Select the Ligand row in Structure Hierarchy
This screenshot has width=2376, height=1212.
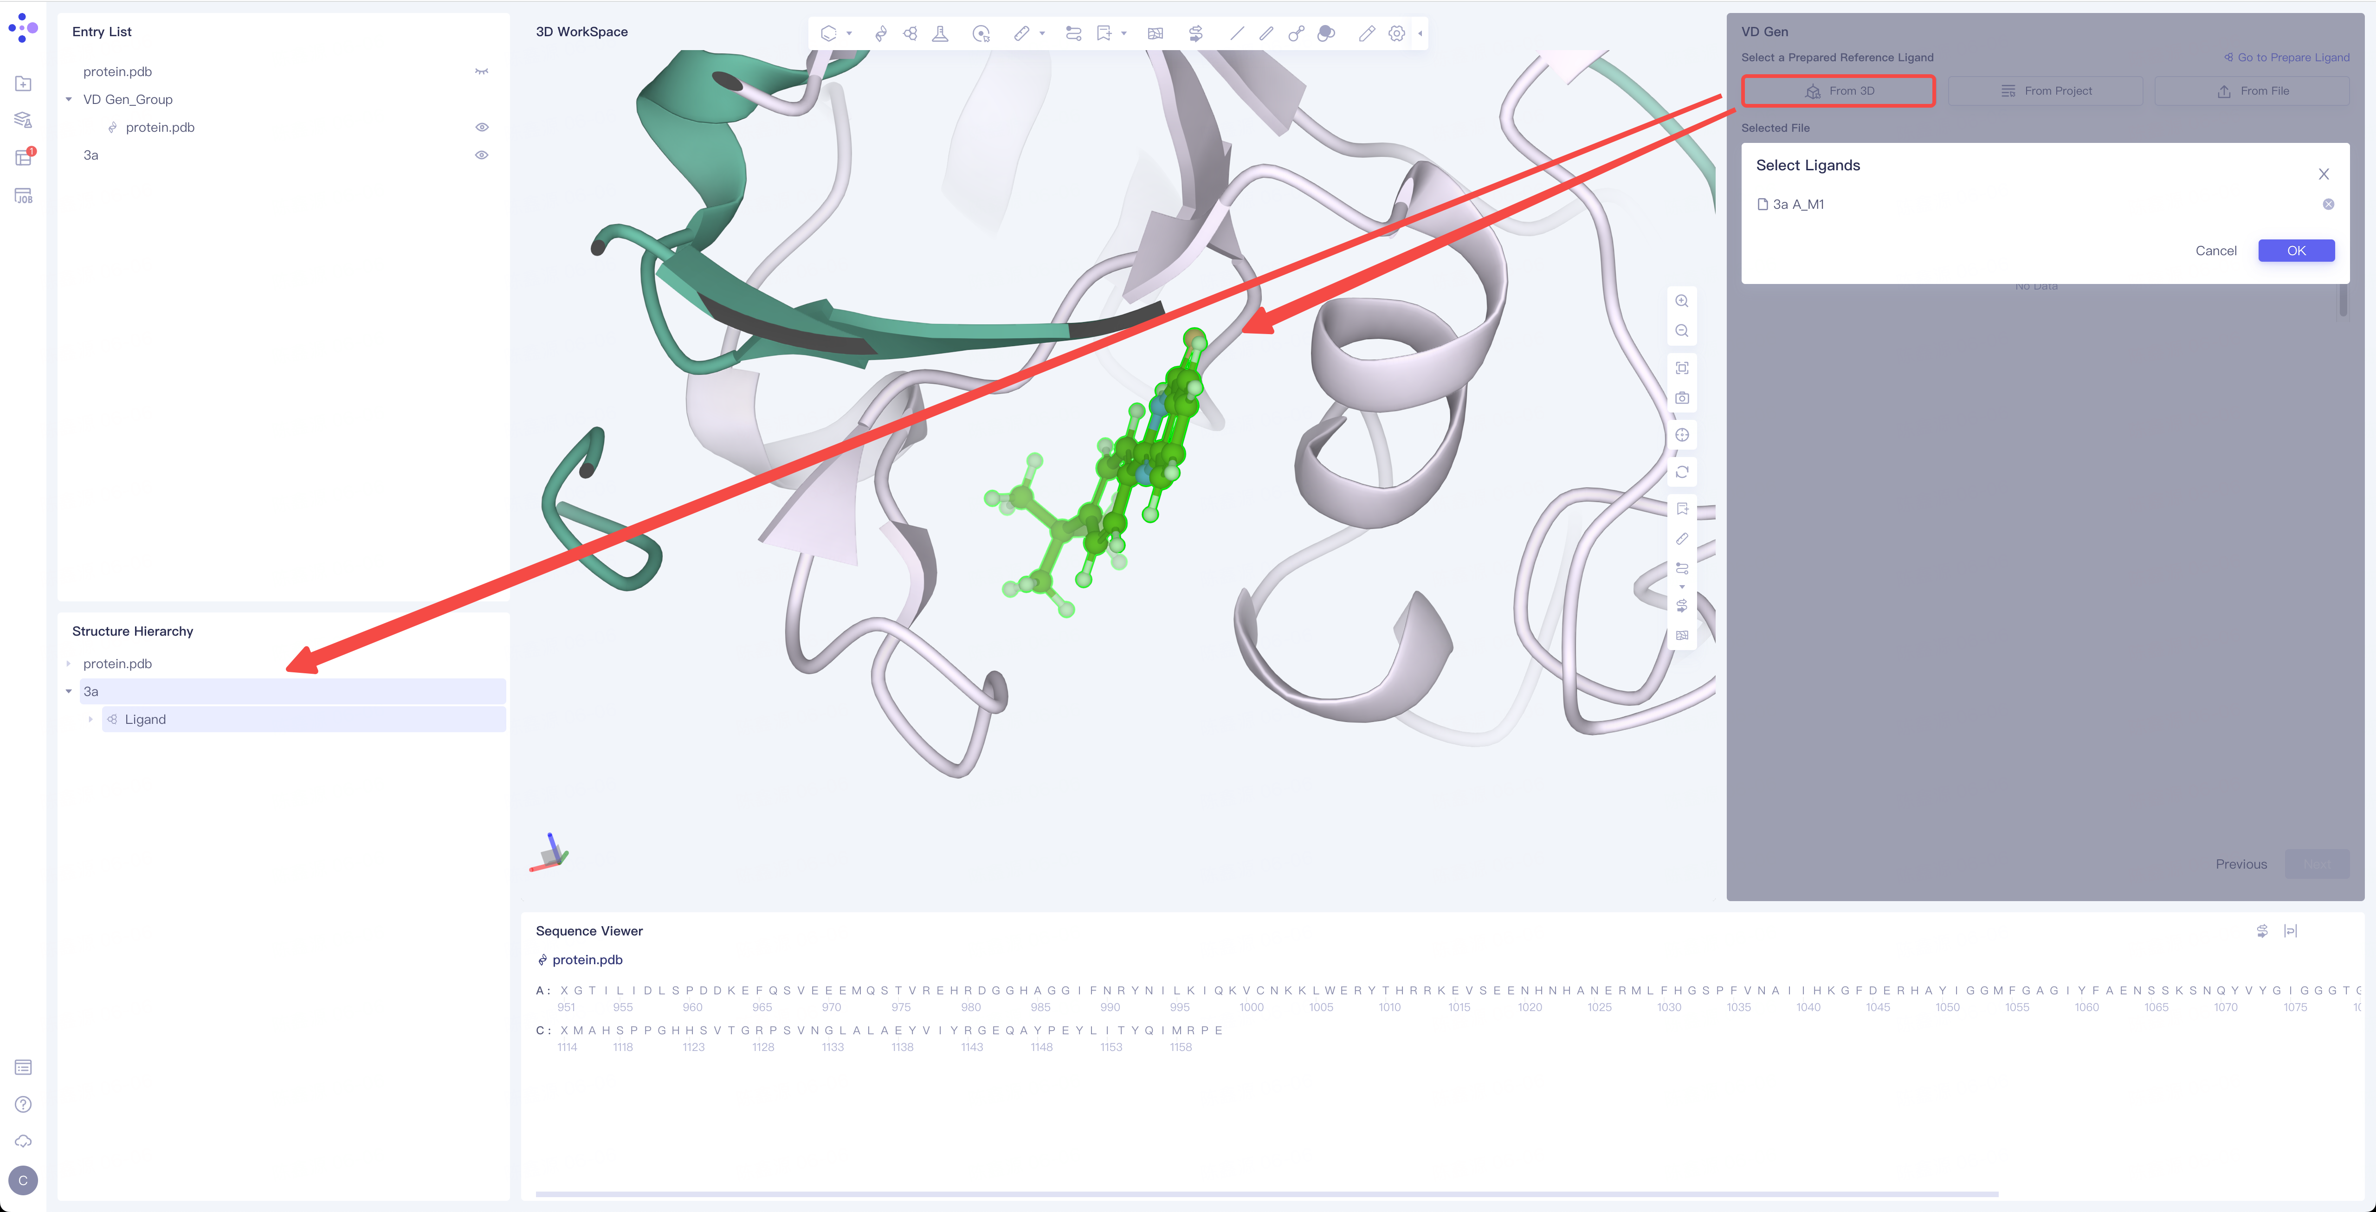[303, 720]
